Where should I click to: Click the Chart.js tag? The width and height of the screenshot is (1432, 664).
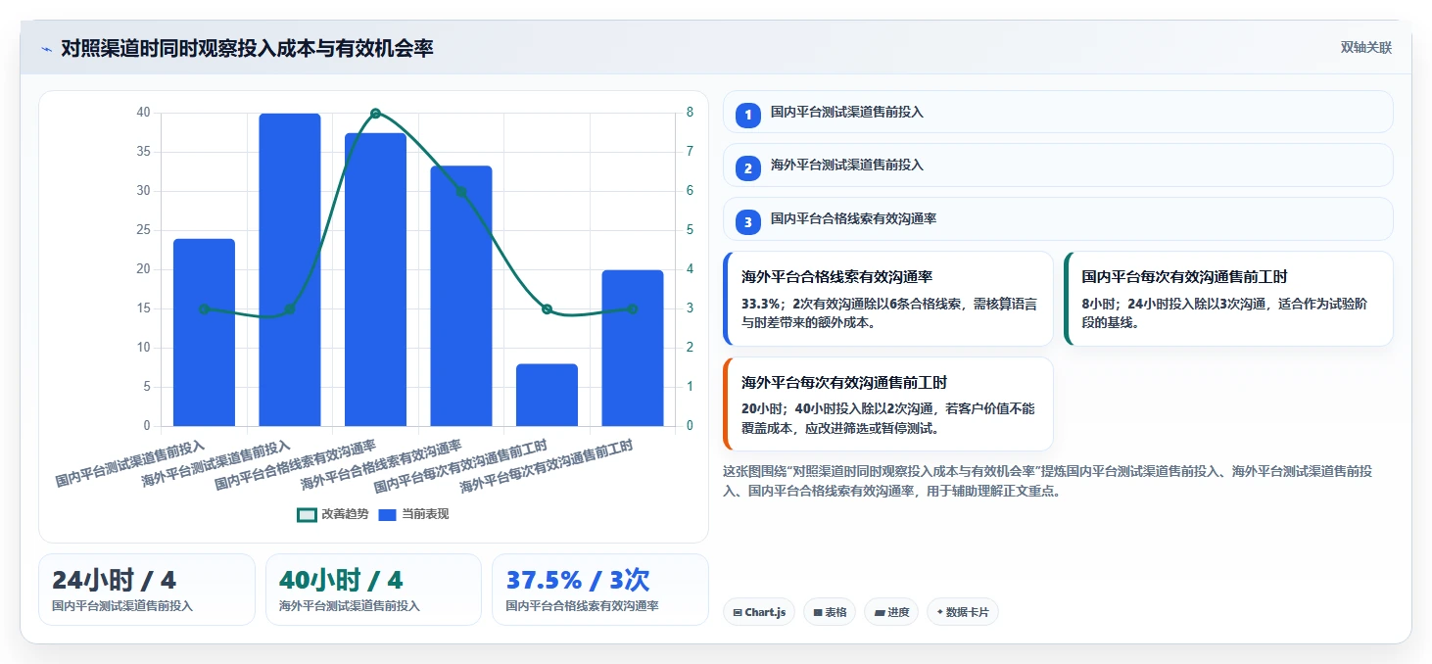tap(759, 612)
